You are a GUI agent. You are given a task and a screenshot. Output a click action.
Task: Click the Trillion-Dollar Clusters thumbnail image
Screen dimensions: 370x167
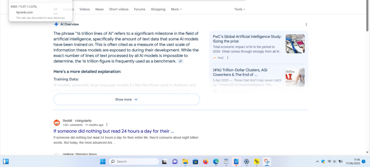coord(295,77)
